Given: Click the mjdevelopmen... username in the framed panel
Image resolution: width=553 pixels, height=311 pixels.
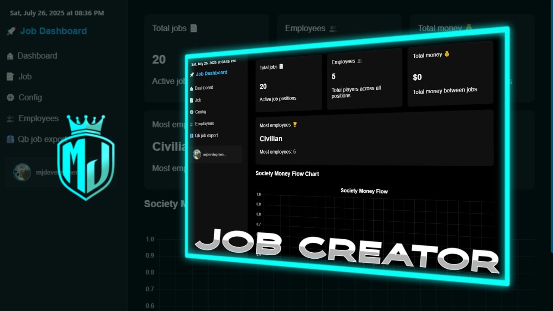Looking at the screenshot, I should (215, 154).
